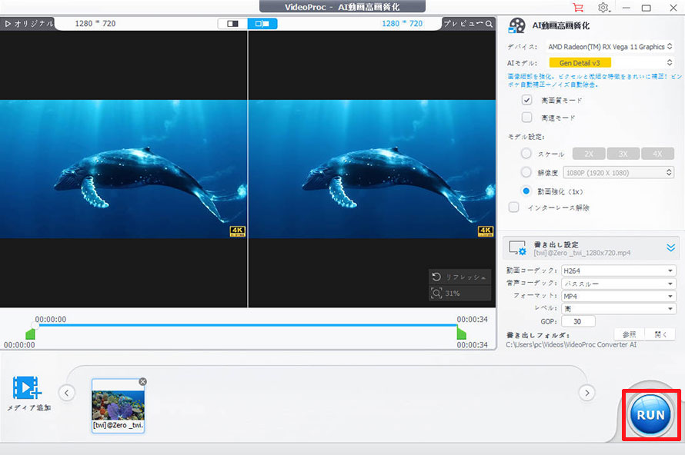Viewport: 685px width, 455px height.
Task: Select the [twi]@Zero _twi video thumbnail
Action: point(118,406)
